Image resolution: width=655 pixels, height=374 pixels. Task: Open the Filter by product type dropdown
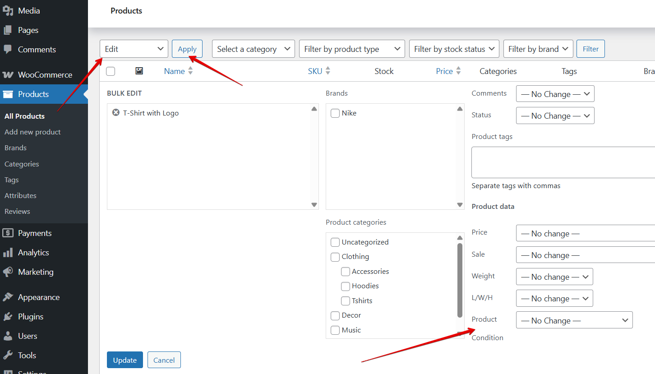point(352,49)
